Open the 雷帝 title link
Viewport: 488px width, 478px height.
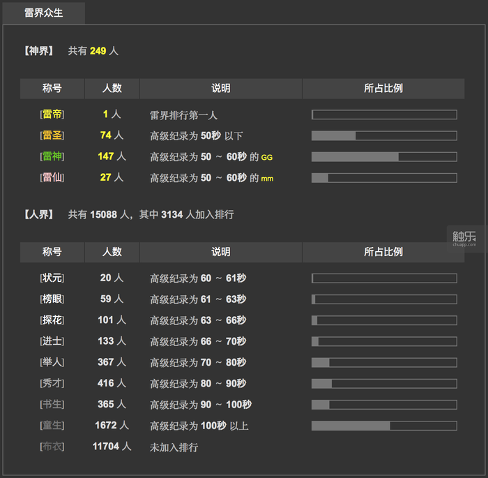click(52, 114)
